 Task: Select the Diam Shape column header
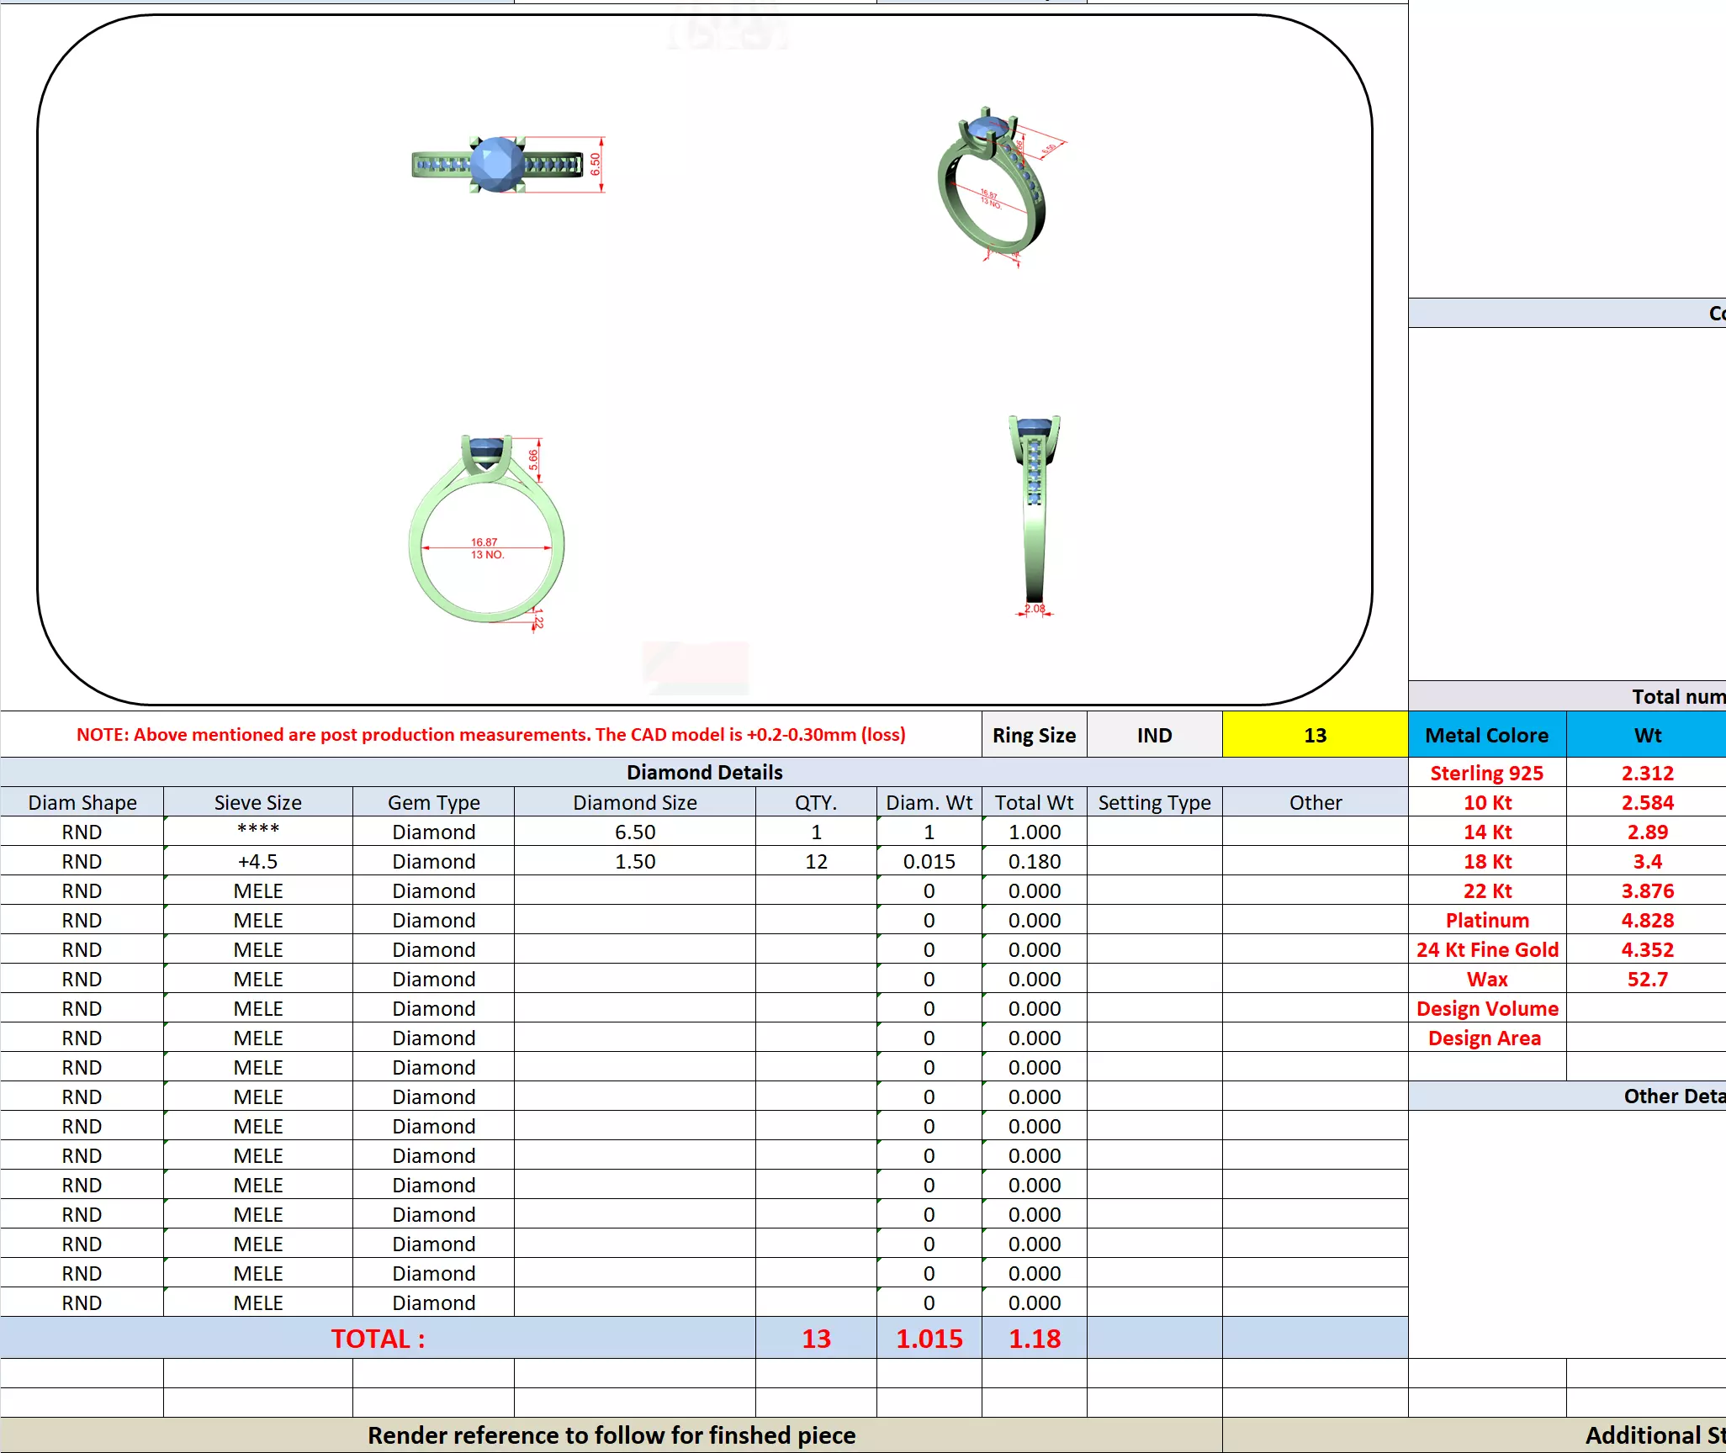click(82, 802)
